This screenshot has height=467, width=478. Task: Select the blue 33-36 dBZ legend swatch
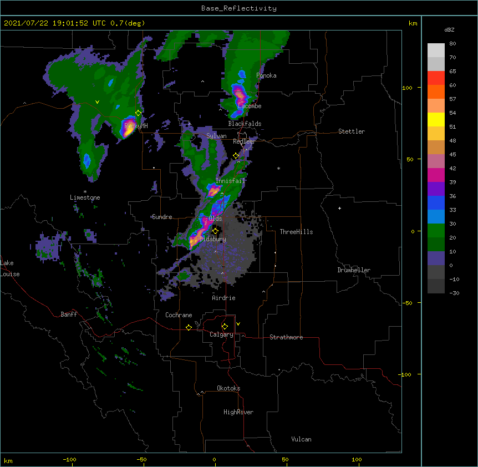[436, 202]
